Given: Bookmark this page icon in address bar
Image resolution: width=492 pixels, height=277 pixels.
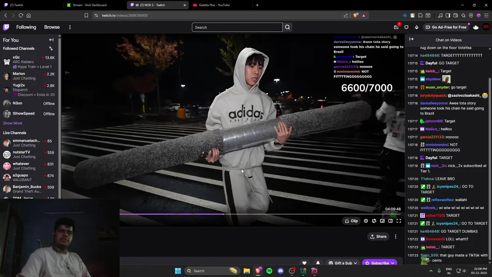Looking at the screenshot, I should (x=86, y=15).
